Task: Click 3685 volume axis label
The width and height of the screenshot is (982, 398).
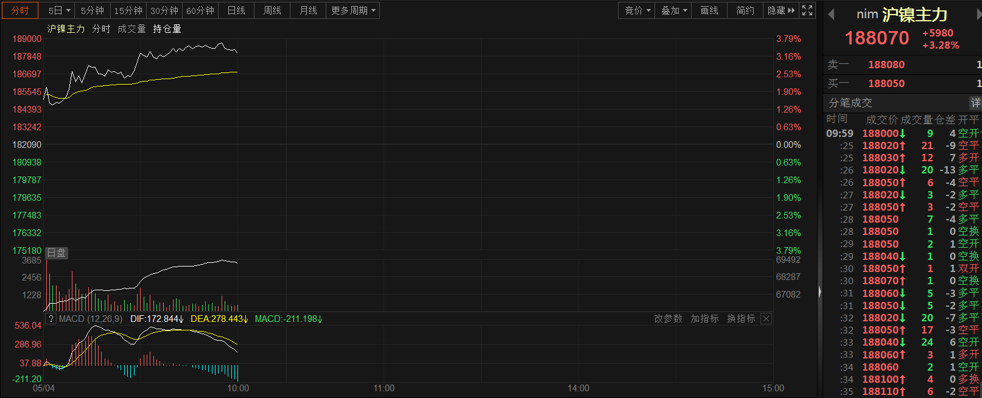Action: point(32,260)
